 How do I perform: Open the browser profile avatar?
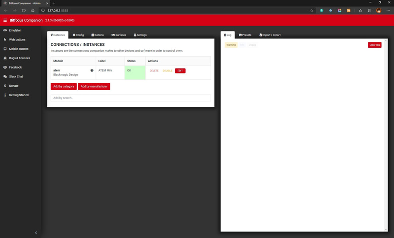click(x=379, y=10)
